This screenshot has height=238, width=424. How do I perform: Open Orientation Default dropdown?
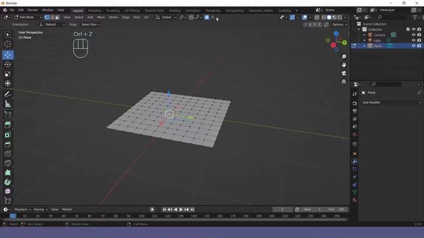pos(52,24)
